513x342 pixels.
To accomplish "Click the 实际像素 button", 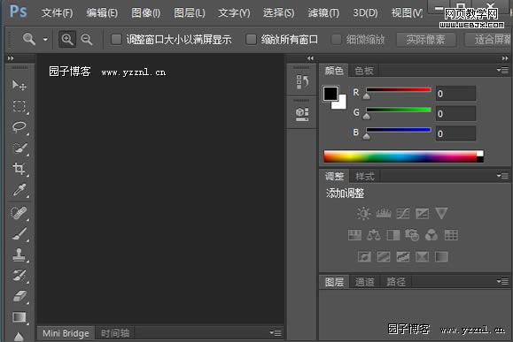I will pos(425,40).
